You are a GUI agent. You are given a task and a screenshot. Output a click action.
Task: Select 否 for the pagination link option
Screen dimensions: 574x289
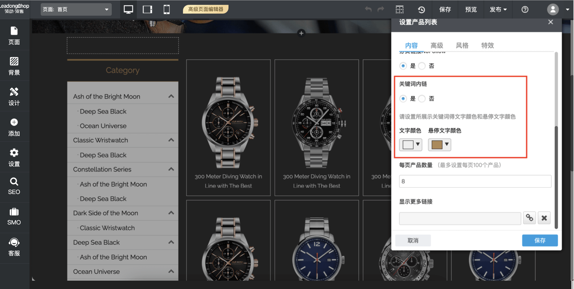pyautogui.click(x=422, y=66)
